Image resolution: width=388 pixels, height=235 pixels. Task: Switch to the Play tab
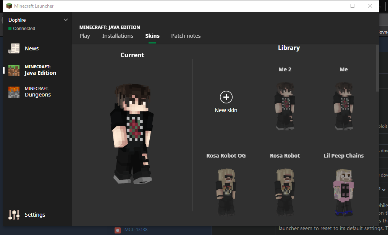[x=85, y=36]
